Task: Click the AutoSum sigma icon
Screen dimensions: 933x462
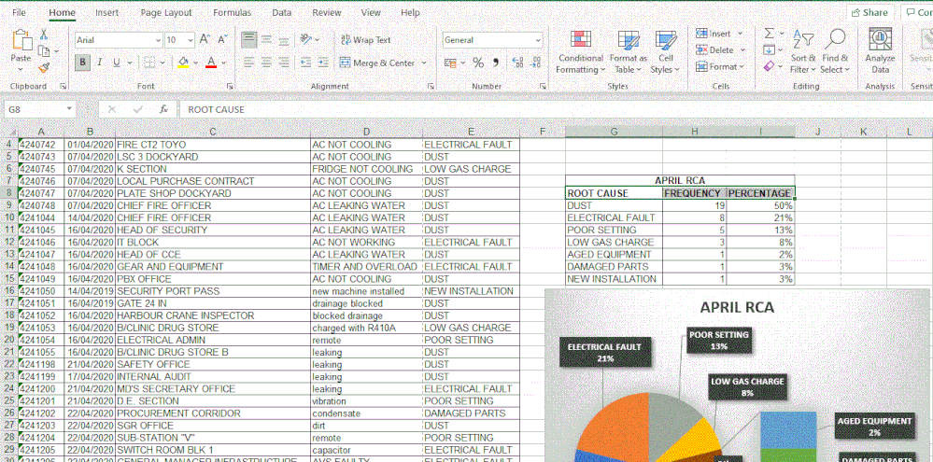Action: tap(770, 34)
